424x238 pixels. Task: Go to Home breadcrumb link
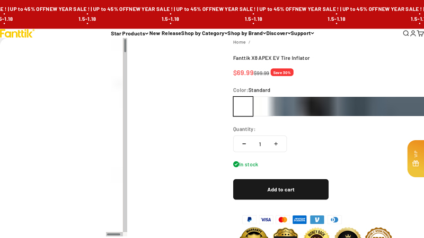click(x=240, y=42)
